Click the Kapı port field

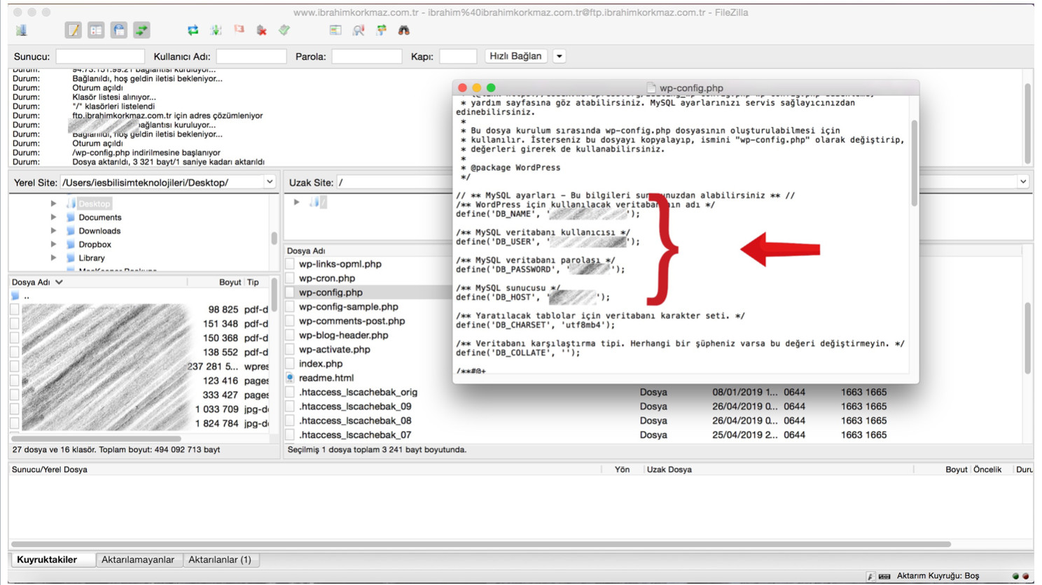pos(458,56)
